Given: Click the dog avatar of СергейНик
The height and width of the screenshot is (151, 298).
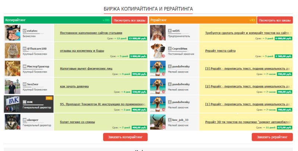Looking at the screenshot, I should tap(158, 50).
